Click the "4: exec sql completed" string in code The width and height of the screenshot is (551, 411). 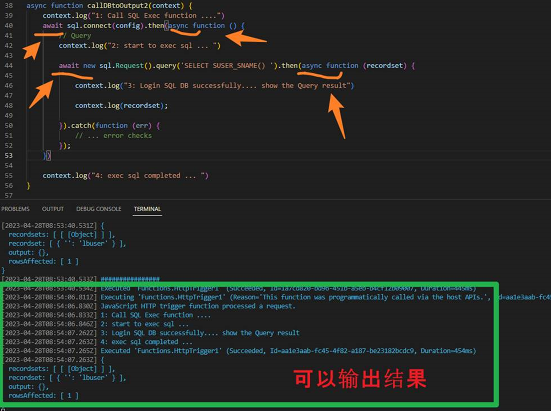148,175
